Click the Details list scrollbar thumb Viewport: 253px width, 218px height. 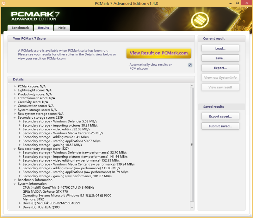pyautogui.click(x=192, y=145)
